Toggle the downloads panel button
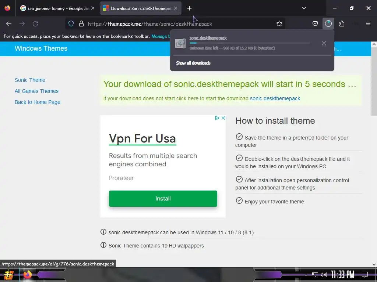 pyautogui.click(x=328, y=24)
